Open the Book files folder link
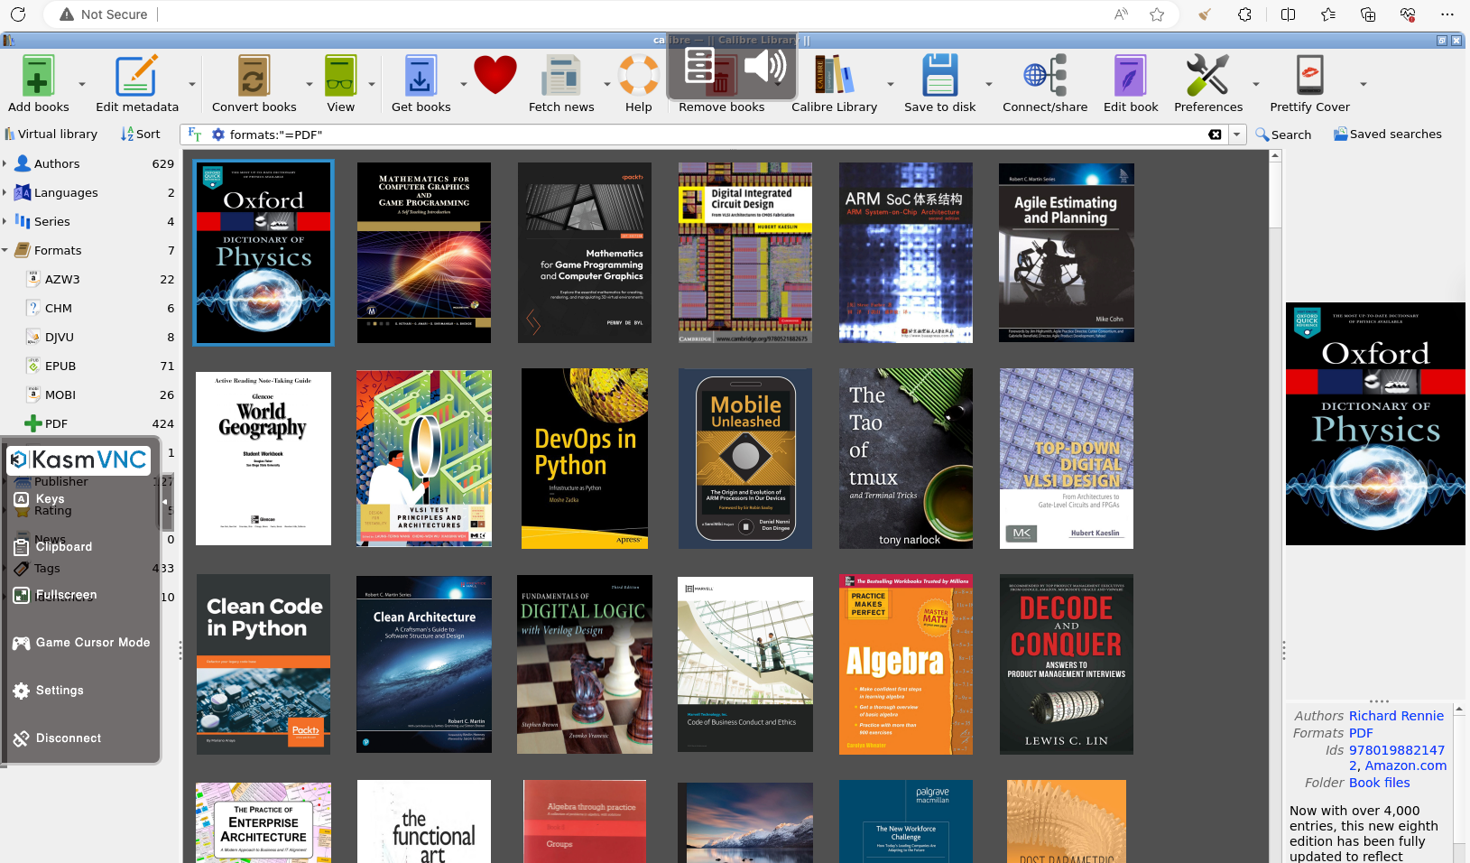The width and height of the screenshot is (1470, 863). tap(1379, 783)
